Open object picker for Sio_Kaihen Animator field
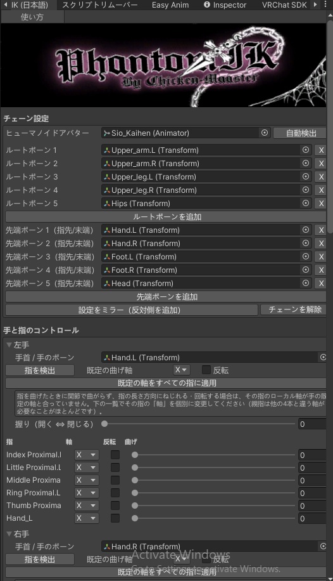Image resolution: width=333 pixels, height=581 pixels. 265,133
